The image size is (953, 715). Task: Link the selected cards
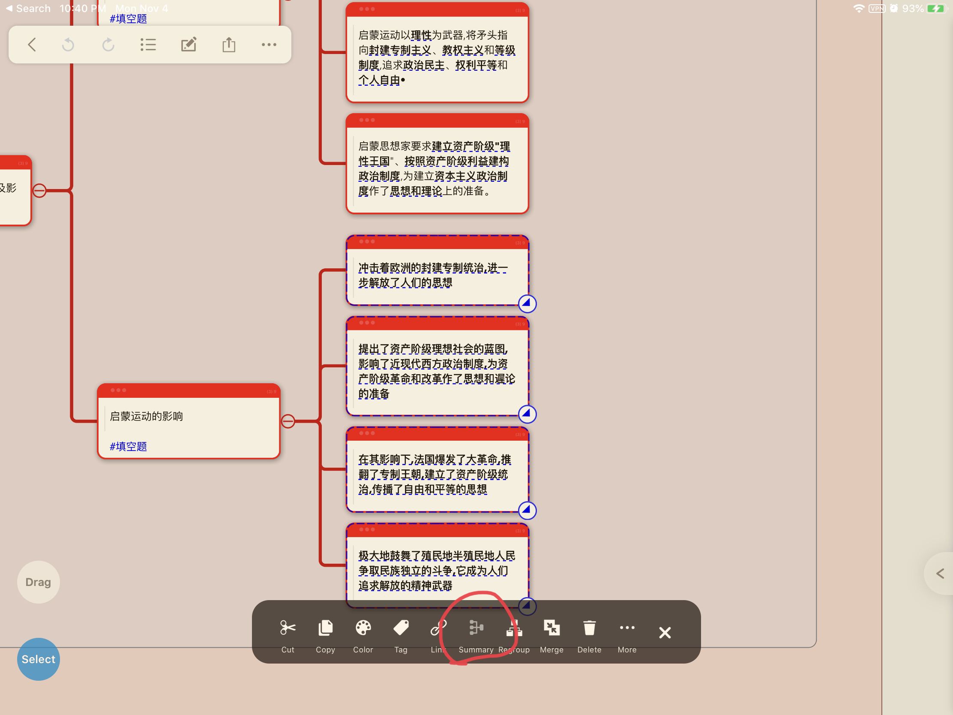438,636
